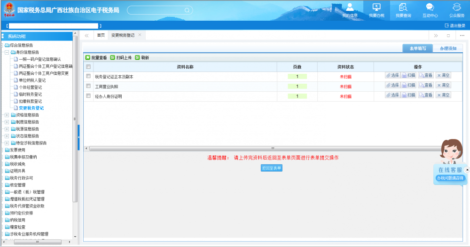Click 返回至表单 button

click(272, 168)
